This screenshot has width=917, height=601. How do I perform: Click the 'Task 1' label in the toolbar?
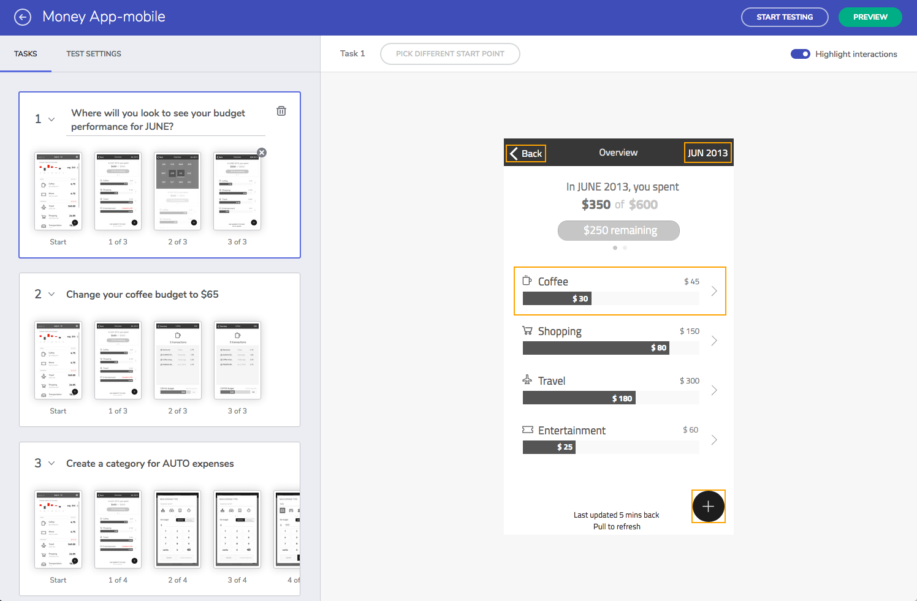click(352, 53)
